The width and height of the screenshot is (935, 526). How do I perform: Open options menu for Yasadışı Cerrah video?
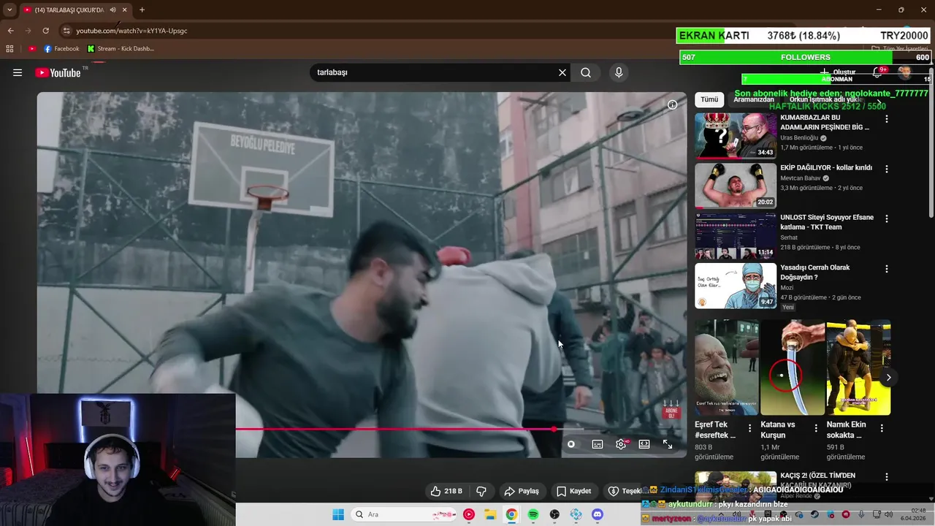coord(887,269)
